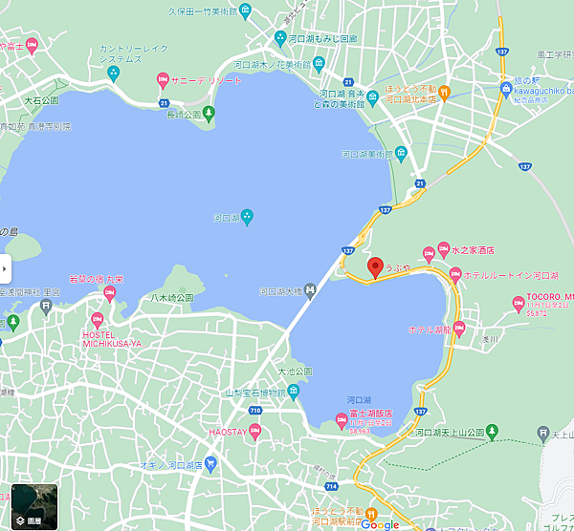Viewport: 574px width, 531px height.
Task: Open the オギノ 河口湖店 shopping cart marker
Action: [x=210, y=464]
